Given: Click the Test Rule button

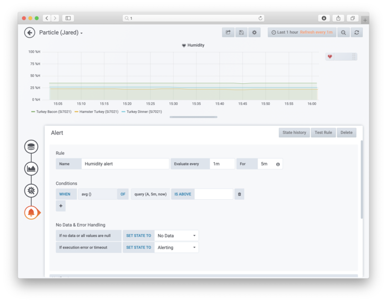Looking at the screenshot, I should (323, 132).
